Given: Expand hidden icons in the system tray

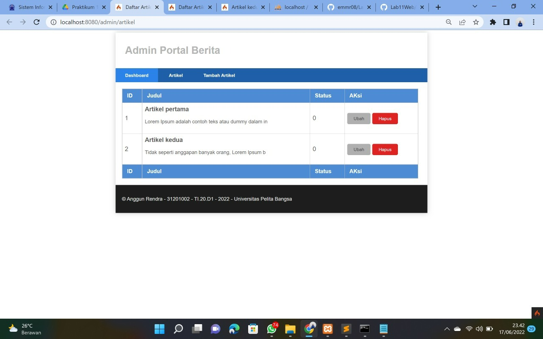Looking at the screenshot, I should click(x=447, y=329).
